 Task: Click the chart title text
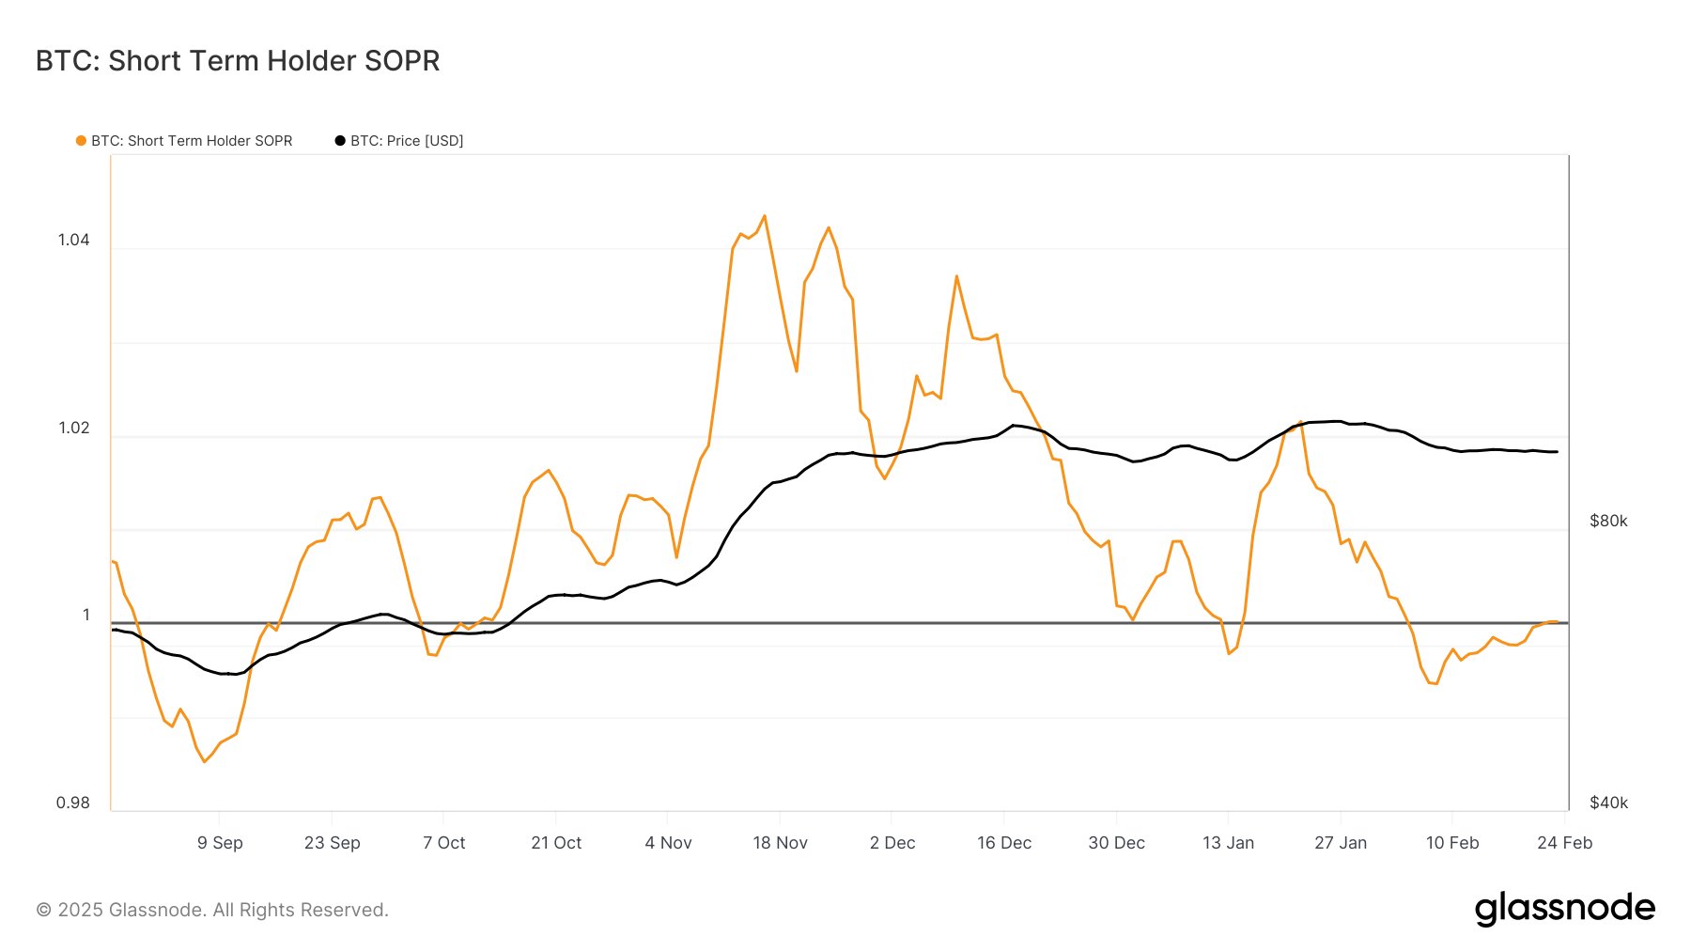pyautogui.click(x=238, y=61)
